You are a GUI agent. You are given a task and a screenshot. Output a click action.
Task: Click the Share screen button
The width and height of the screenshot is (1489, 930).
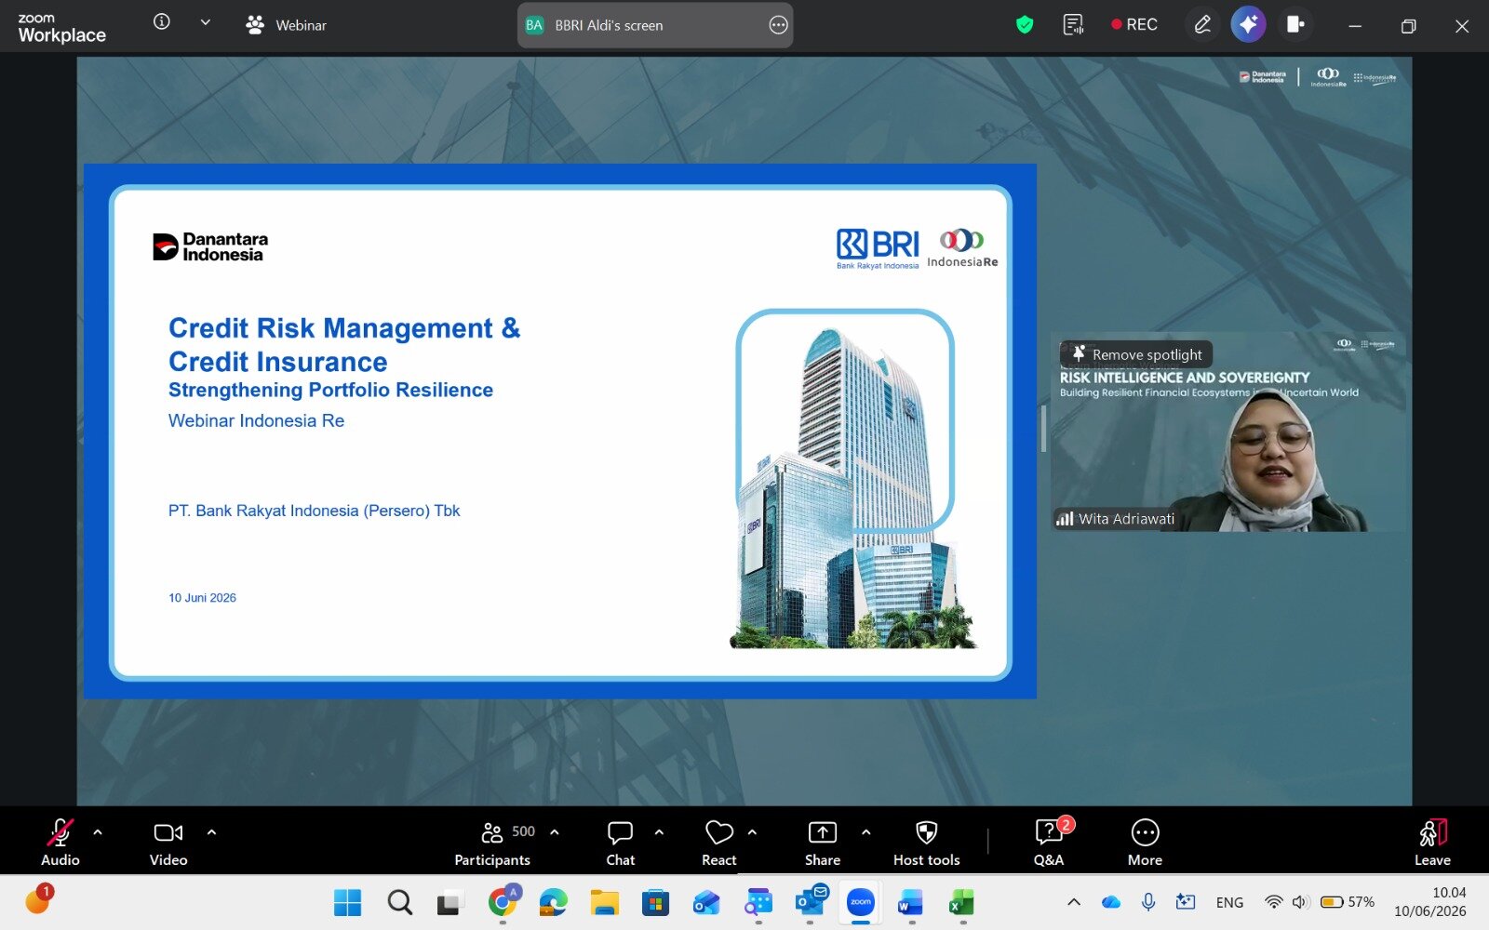click(x=823, y=843)
